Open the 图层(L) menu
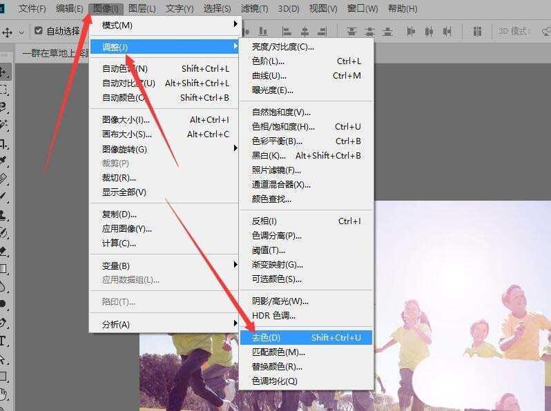Viewport: 551px width, 411px height. [142, 8]
